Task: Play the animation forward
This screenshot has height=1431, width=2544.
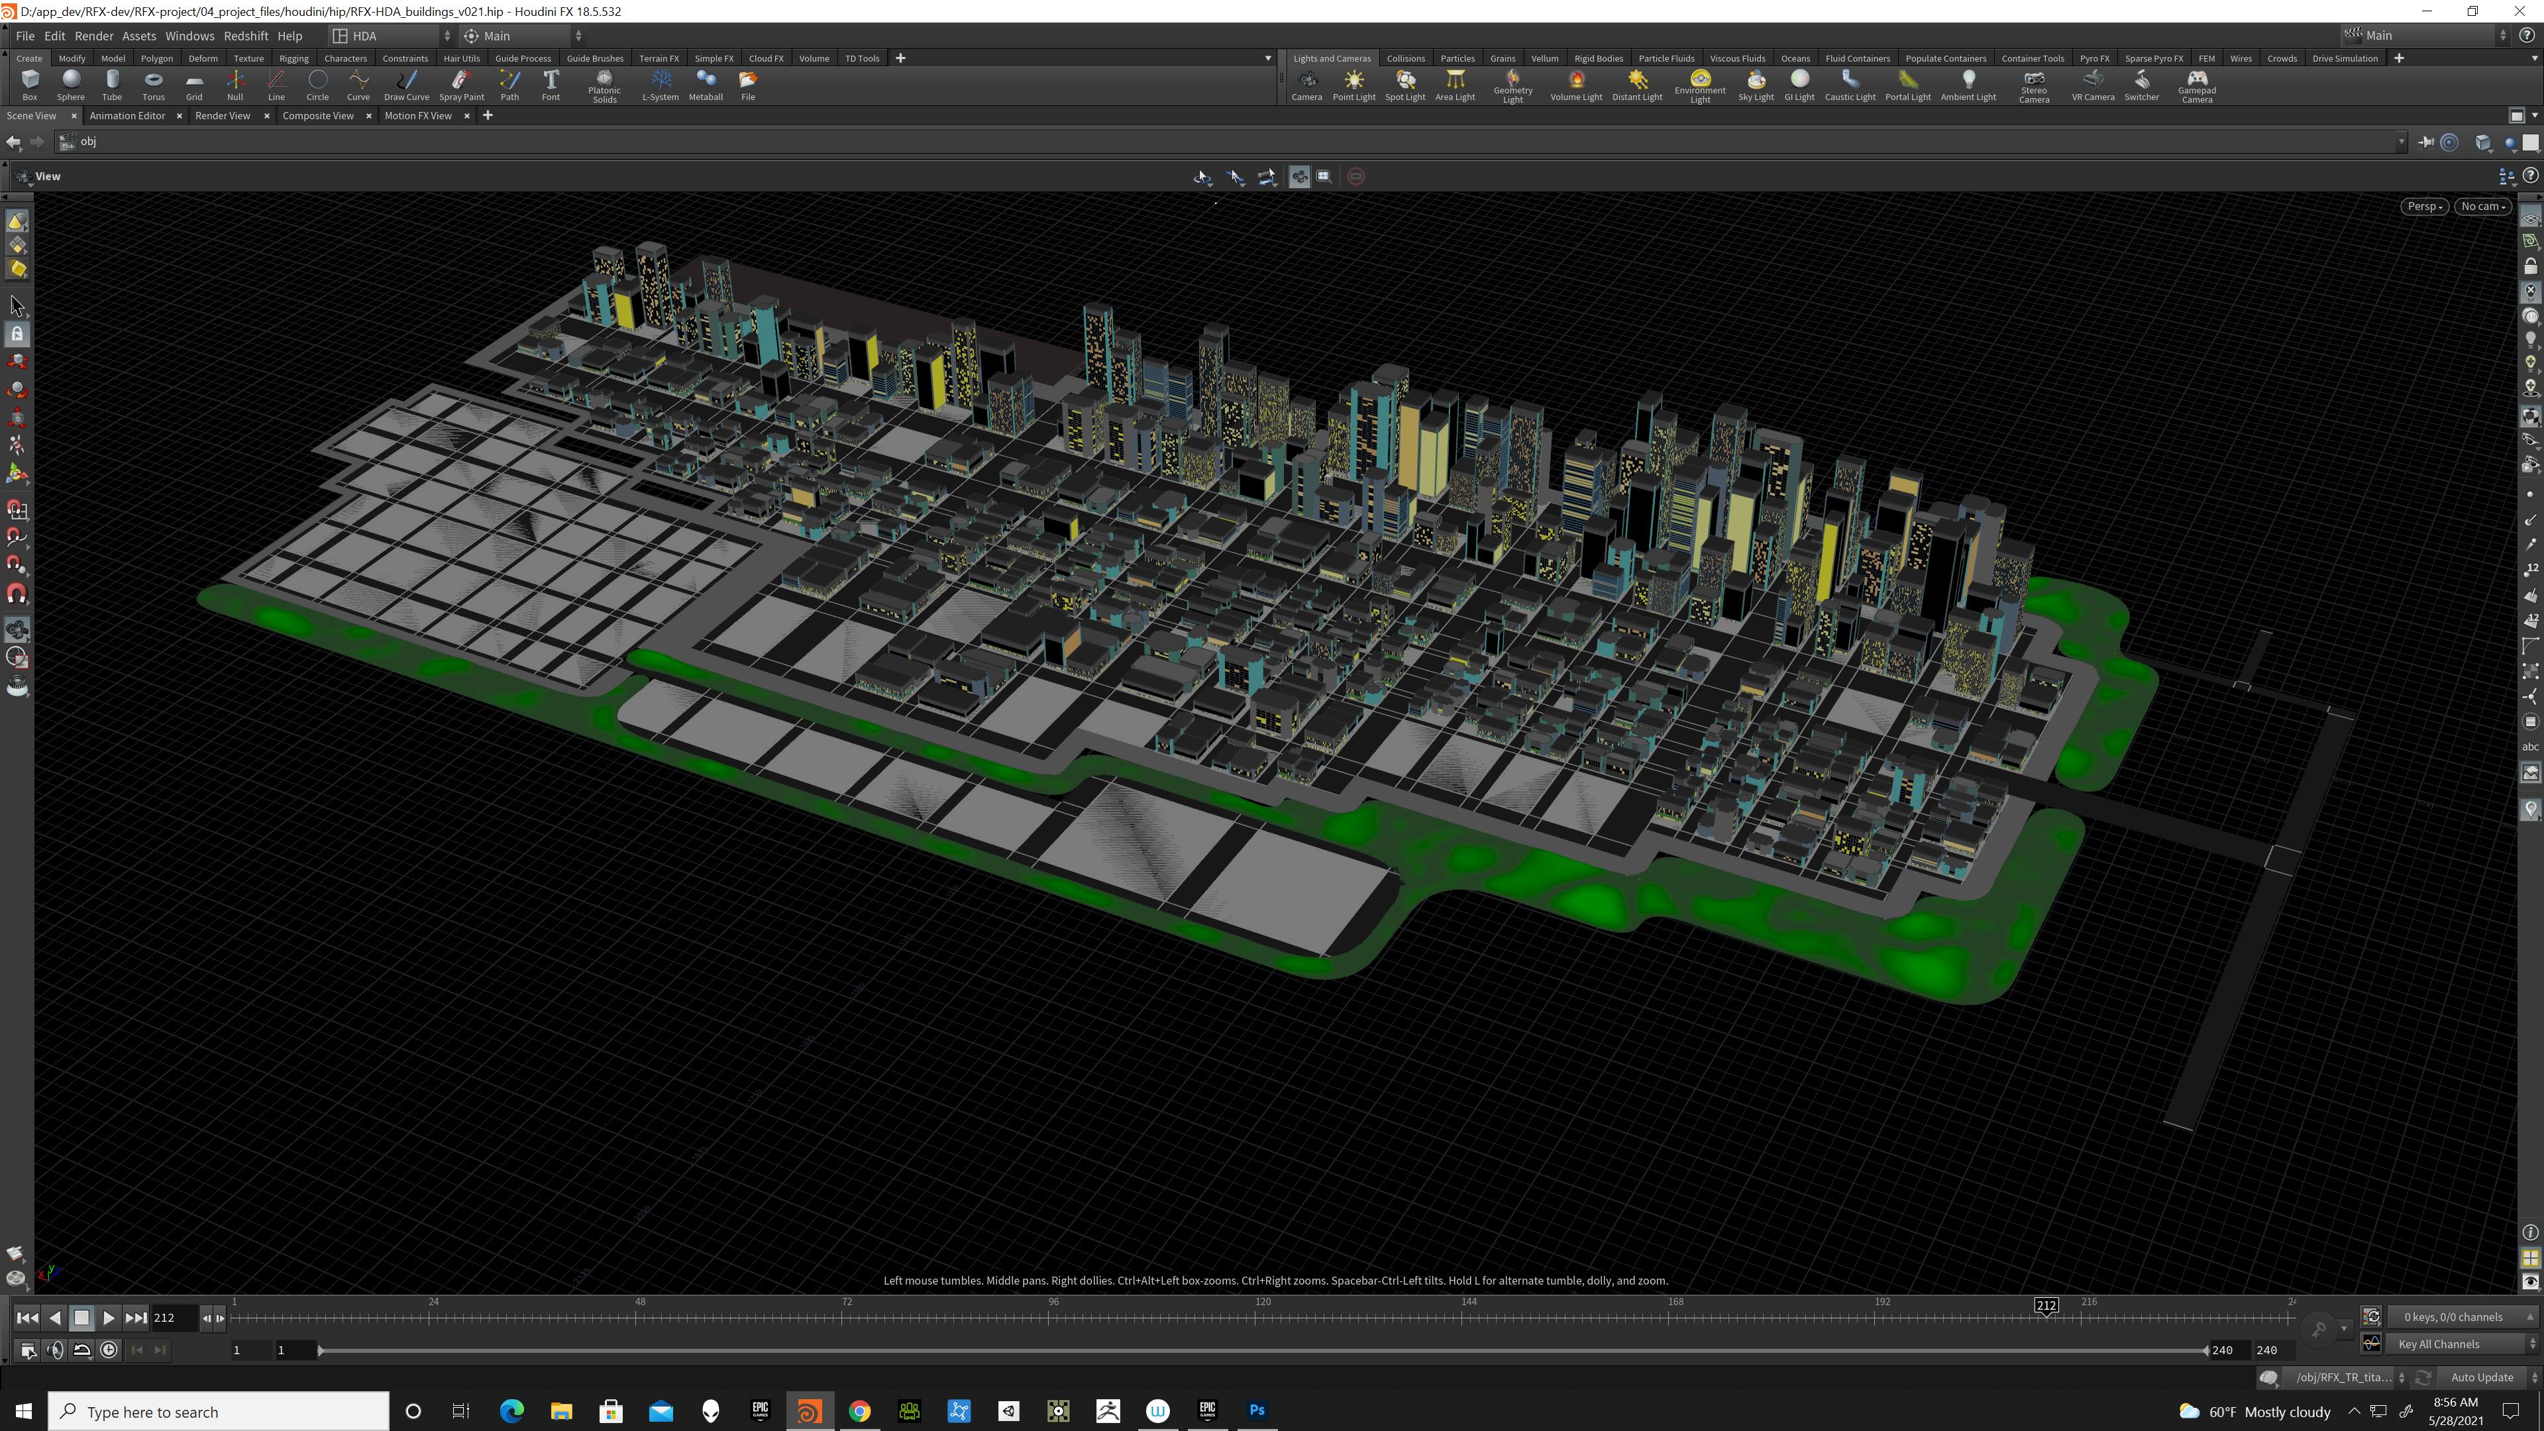Action: point(109,1318)
